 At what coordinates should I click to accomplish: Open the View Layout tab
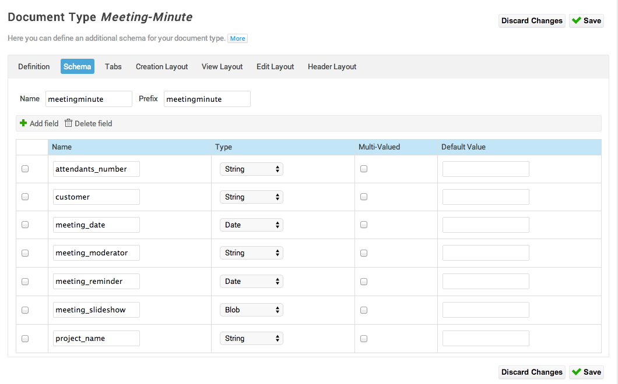[x=222, y=66]
